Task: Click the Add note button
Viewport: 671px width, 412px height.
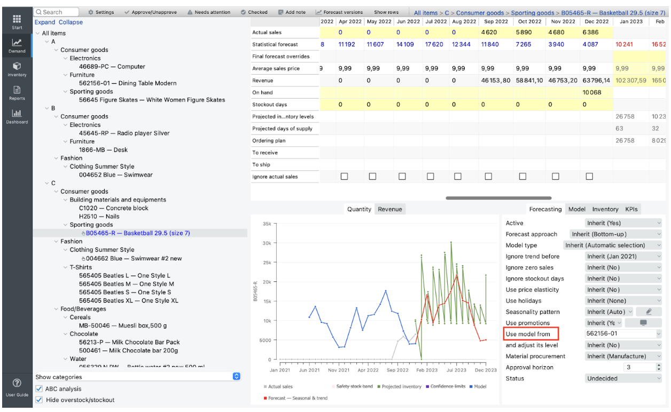Action: tap(292, 12)
